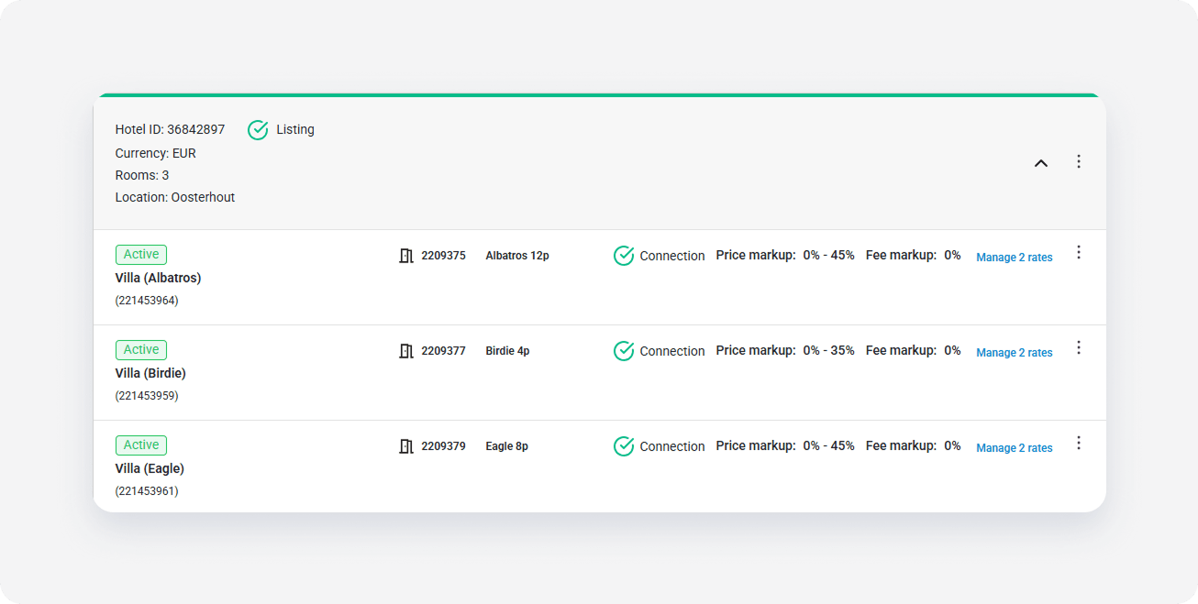Open three-dot menu for Villa (Birdie)
The height and width of the screenshot is (604, 1198).
[1079, 347]
